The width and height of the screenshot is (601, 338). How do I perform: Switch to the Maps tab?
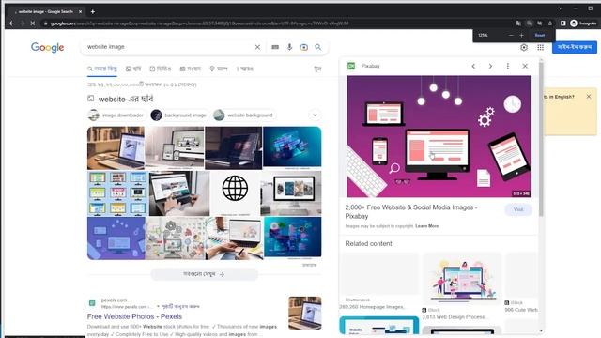pyautogui.click(x=218, y=69)
